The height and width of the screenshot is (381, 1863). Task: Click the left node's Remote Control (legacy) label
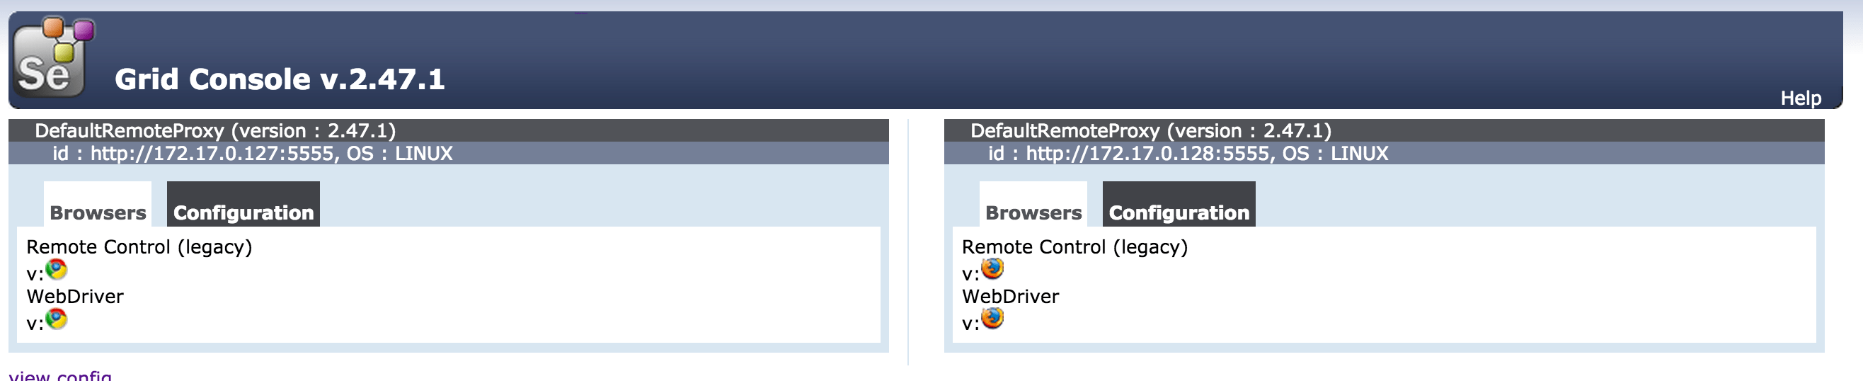pyautogui.click(x=139, y=247)
